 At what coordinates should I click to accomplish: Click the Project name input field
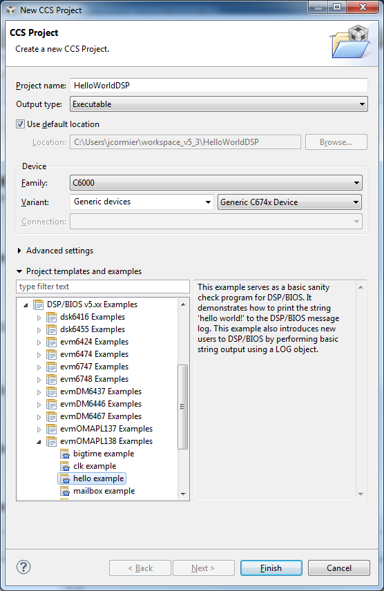219,86
